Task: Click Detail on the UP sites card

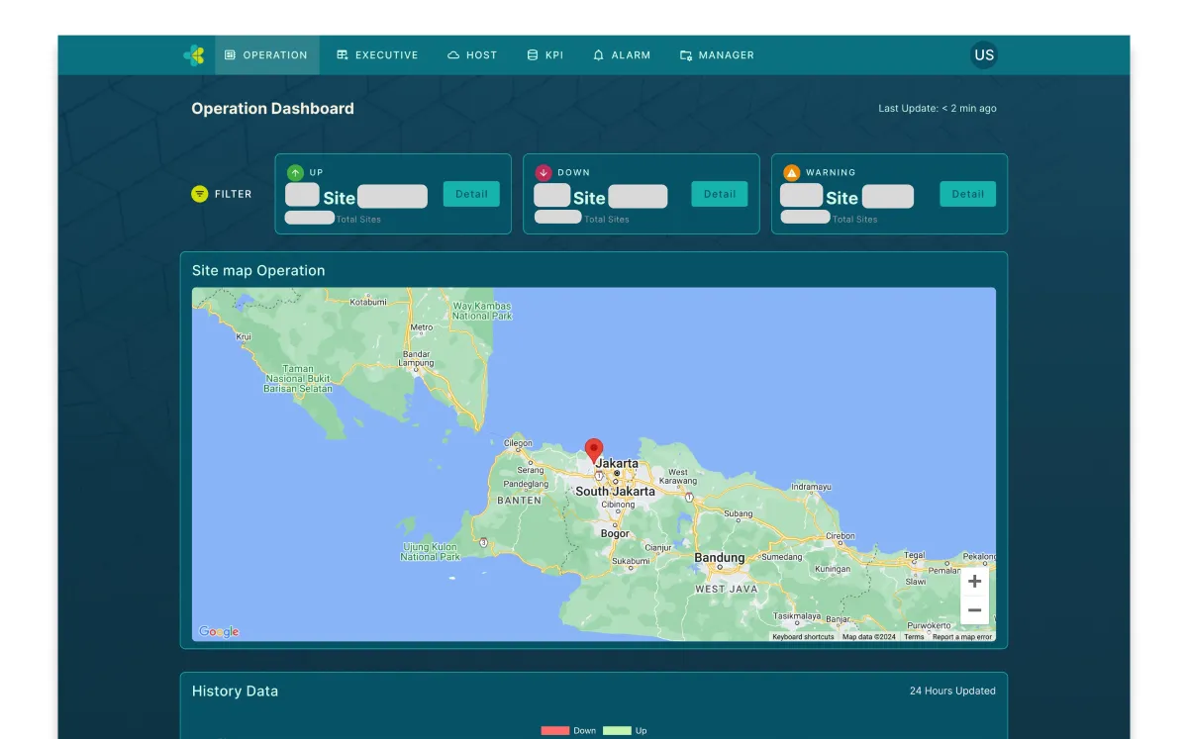Action: [x=471, y=194]
